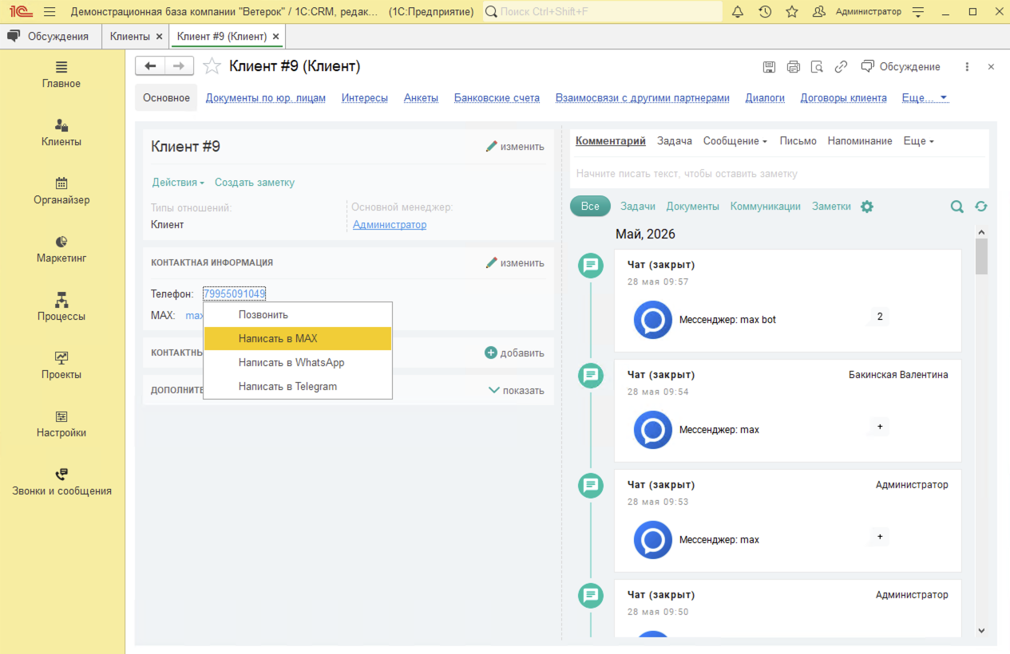1010x654 pixels.
Task: Choose Написать в MAX
Action: tap(298, 338)
